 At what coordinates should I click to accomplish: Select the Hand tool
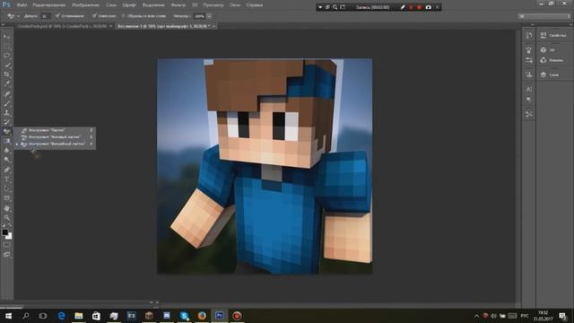(x=6, y=208)
